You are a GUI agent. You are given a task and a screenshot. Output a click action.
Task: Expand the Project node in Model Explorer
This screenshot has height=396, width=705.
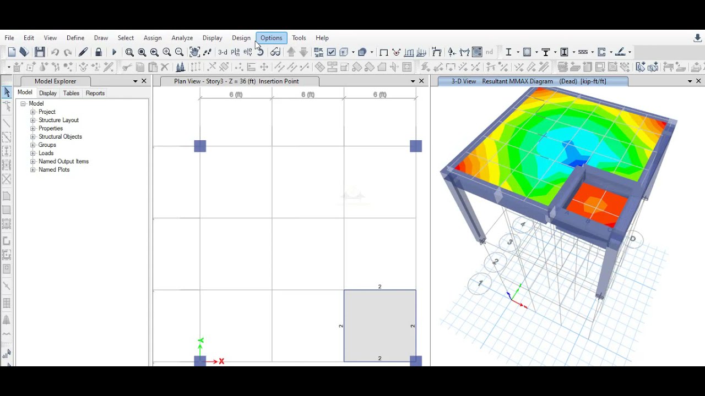click(33, 112)
